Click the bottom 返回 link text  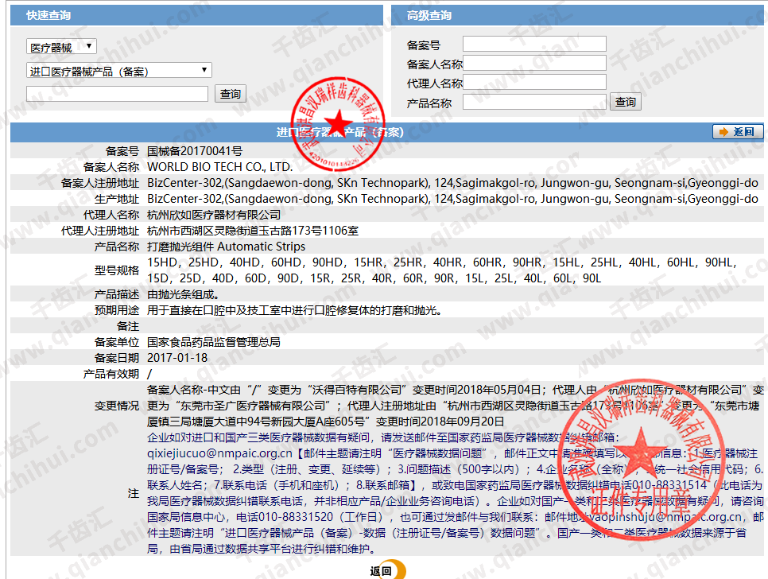click(x=380, y=570)
